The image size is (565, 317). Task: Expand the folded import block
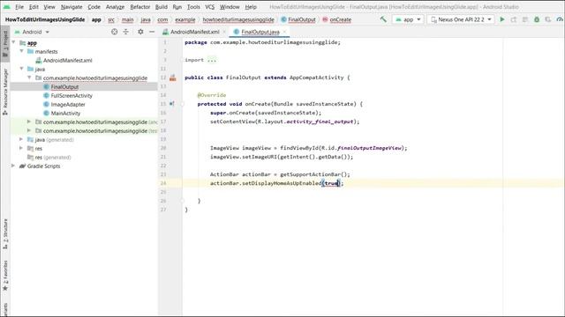pos(212,60)
